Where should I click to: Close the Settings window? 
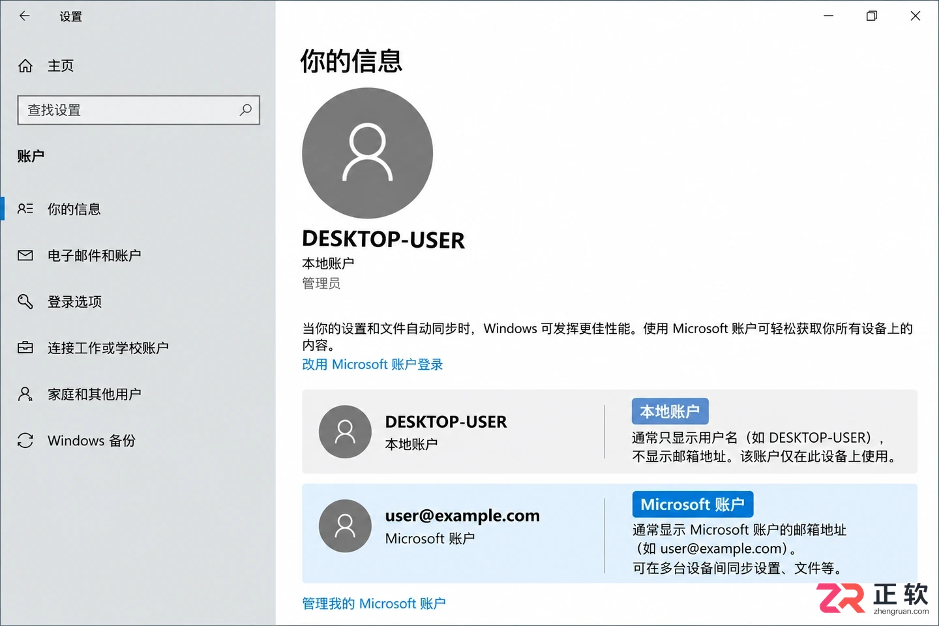tap(916, 16)
